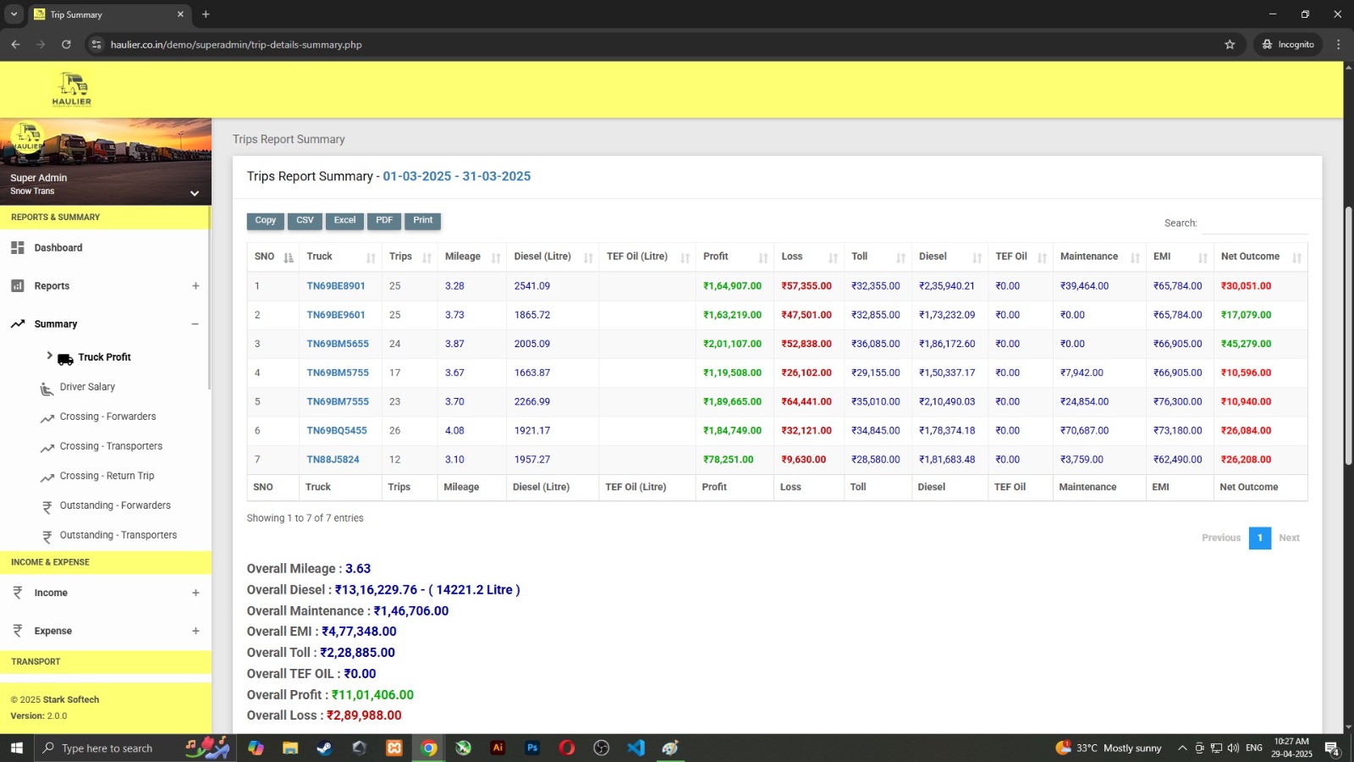Open Visual Studio Code from taskbar
Viewport: 1354px width, 762px height.
636,748
